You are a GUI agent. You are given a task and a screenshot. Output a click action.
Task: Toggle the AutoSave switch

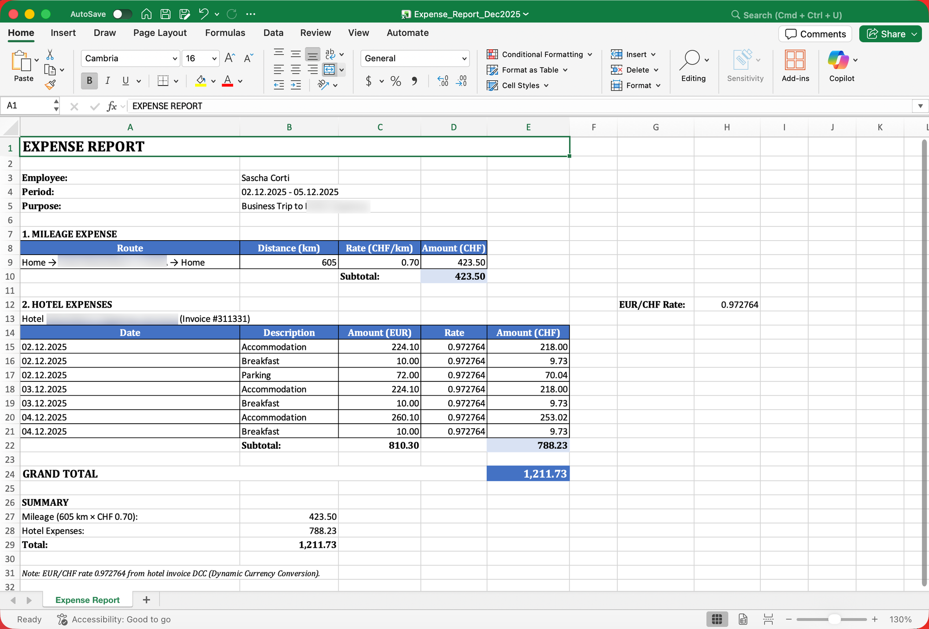coord(122,14)
